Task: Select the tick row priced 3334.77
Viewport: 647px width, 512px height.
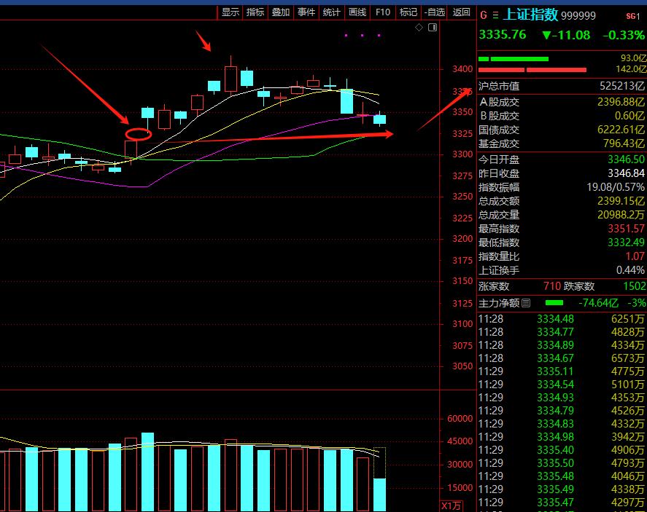Action: point(562,332)
